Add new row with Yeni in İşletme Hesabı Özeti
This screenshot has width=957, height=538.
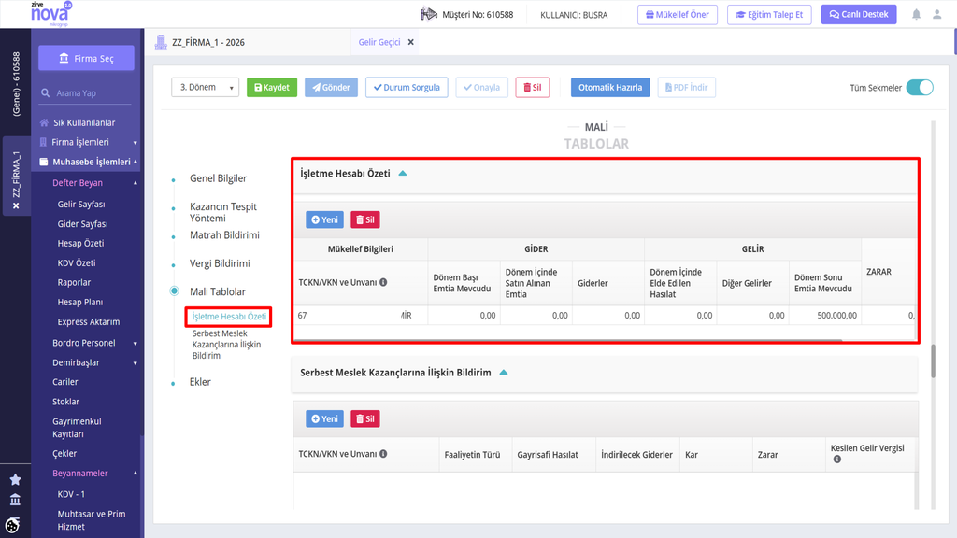[324, 219]
